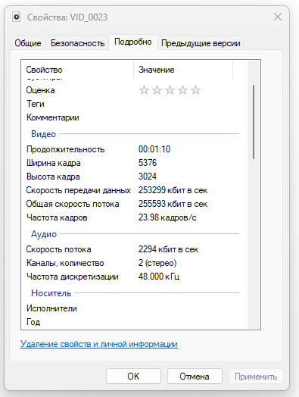Click the value 48.000 кГц

tap(159, 277)
